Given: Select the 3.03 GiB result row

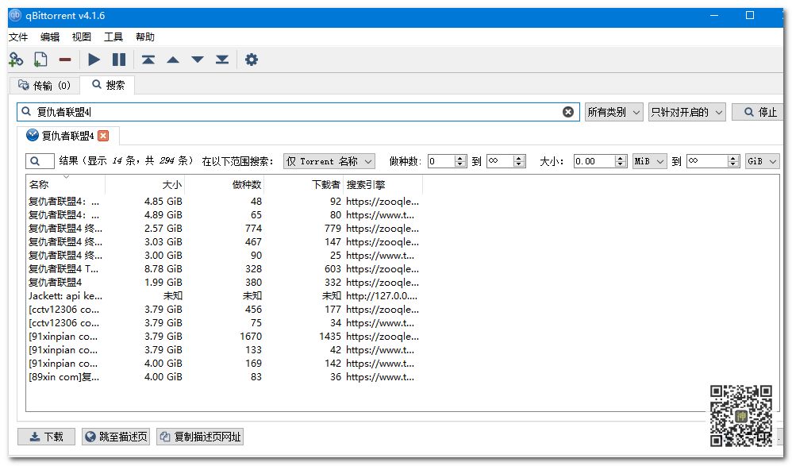Looking at the screenshot, I should (x=225, y=242).
